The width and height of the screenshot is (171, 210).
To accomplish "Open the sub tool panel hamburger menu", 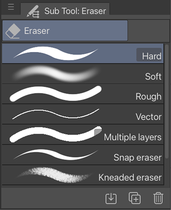I will click(x=11, y=7).
